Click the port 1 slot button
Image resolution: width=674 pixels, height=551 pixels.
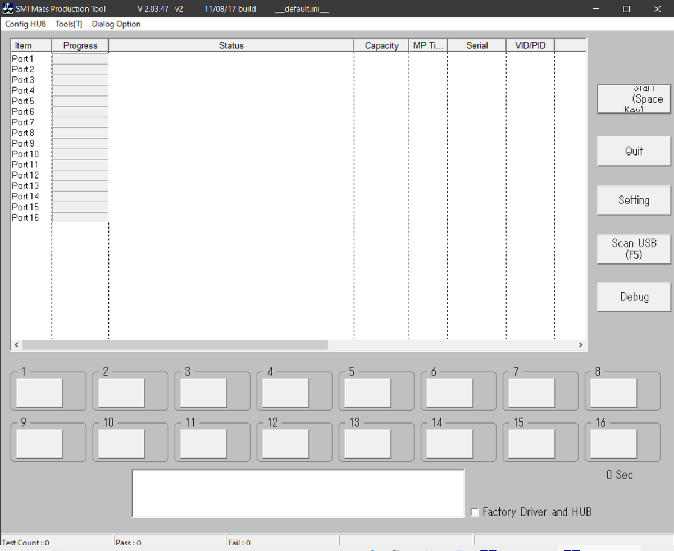coord(39,393)
